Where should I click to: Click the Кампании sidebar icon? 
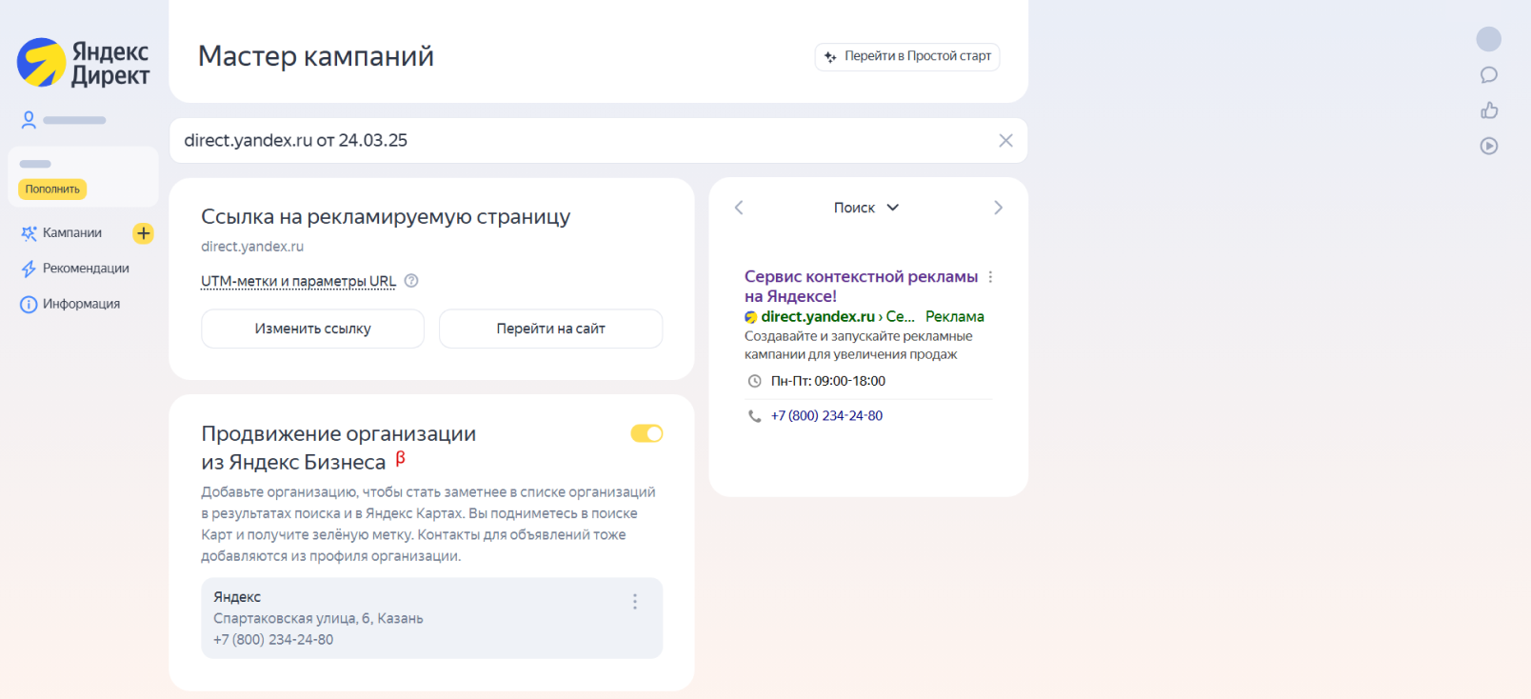point(29,233)
